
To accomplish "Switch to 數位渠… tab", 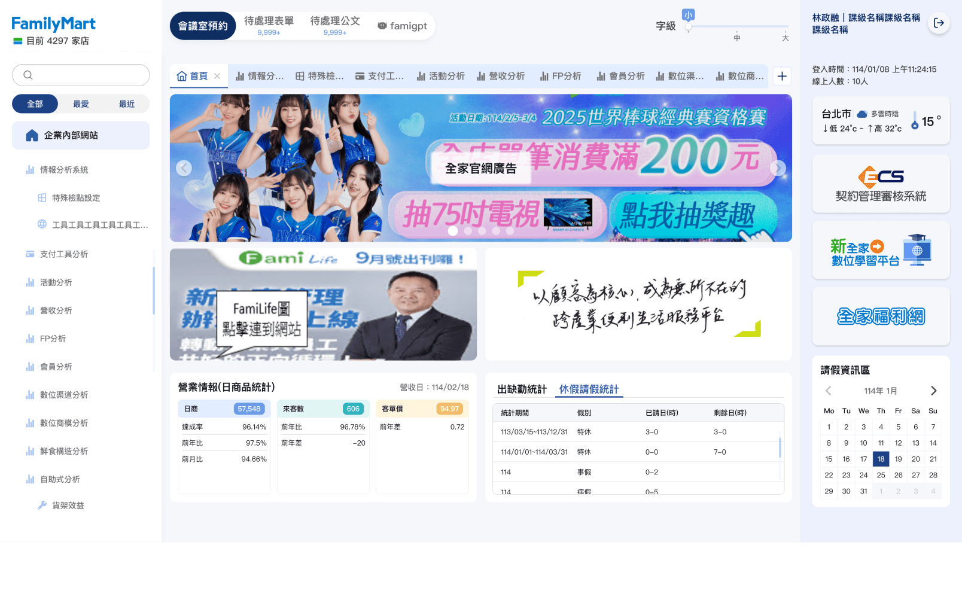I will point(680,76).
